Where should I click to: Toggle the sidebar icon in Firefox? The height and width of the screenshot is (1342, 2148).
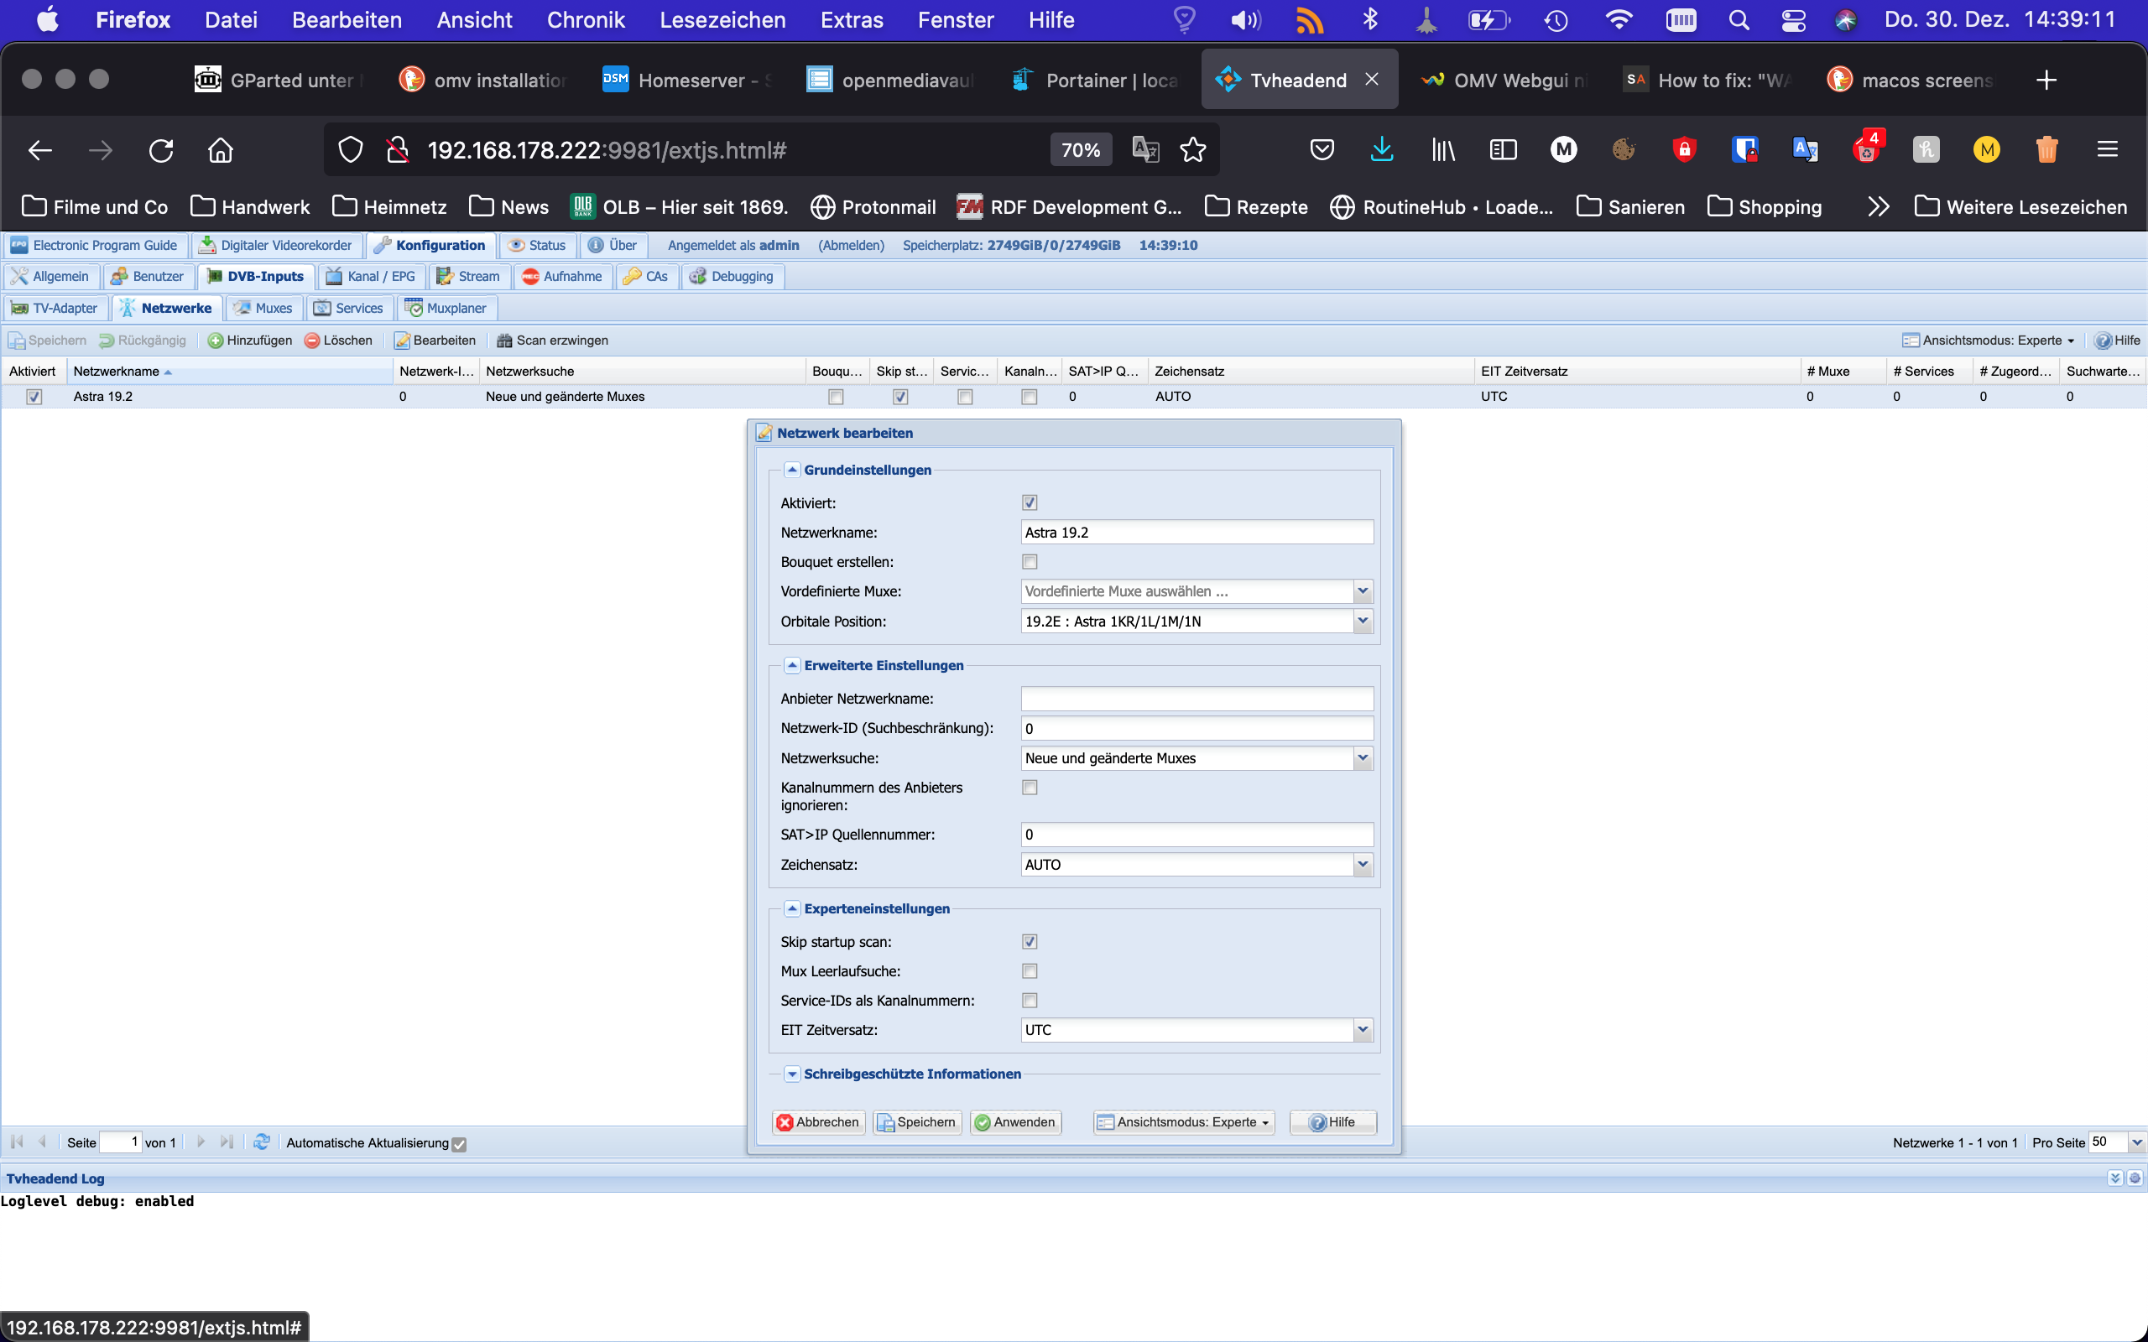click(1503, 150)
